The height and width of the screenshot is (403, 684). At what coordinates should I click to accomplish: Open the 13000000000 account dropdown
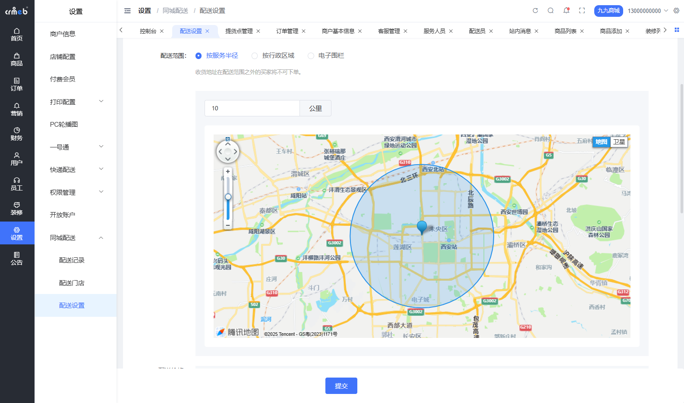click(x=647, y=11)
